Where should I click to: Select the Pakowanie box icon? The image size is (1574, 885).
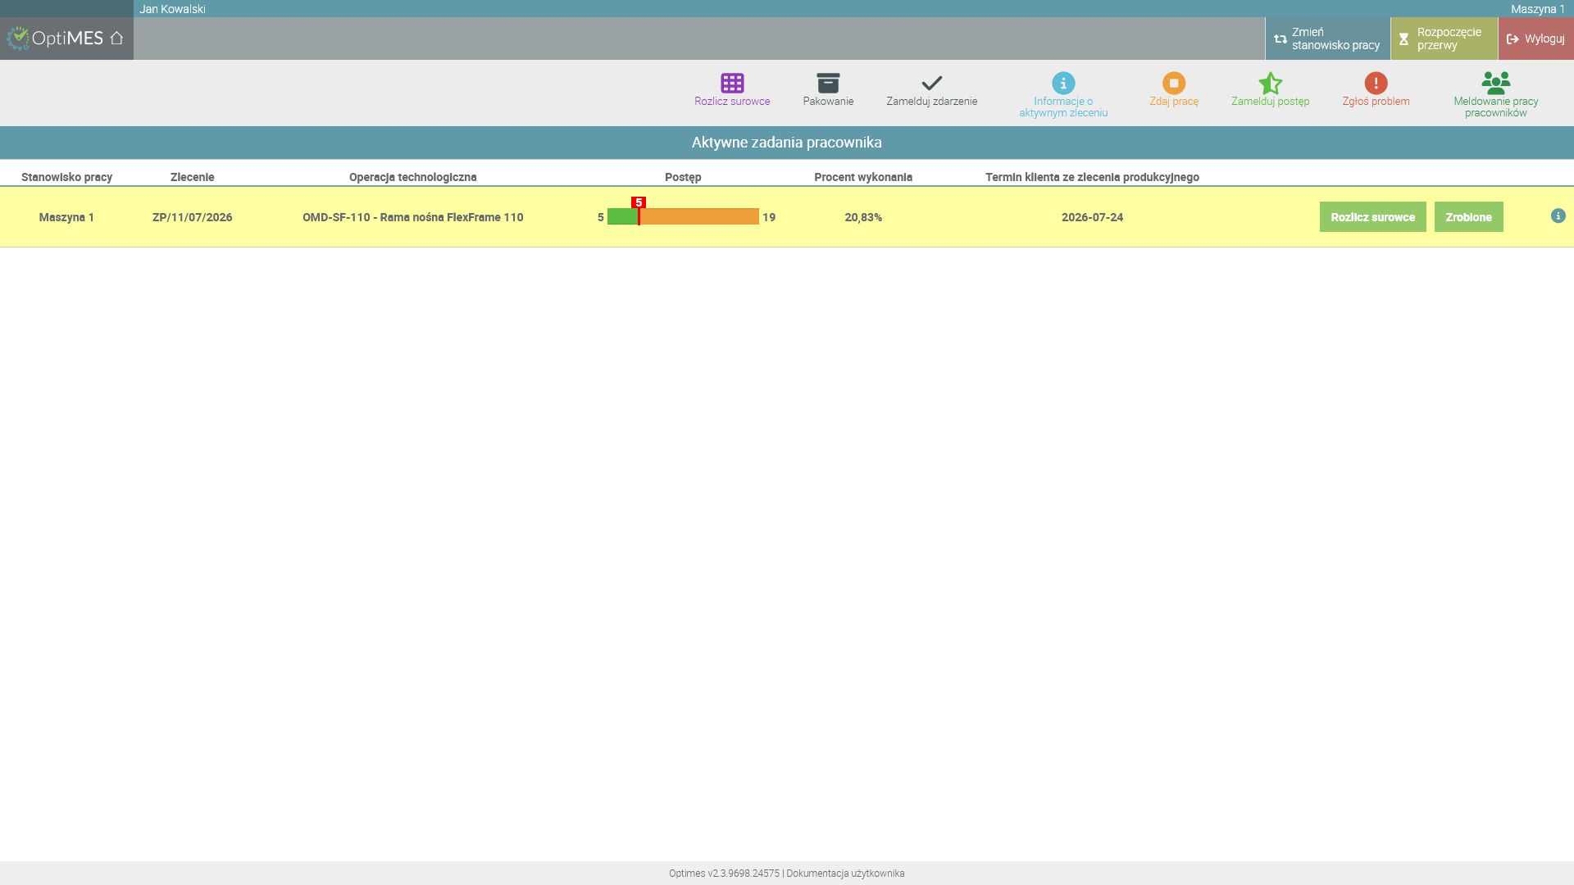[x=828, y=83]
